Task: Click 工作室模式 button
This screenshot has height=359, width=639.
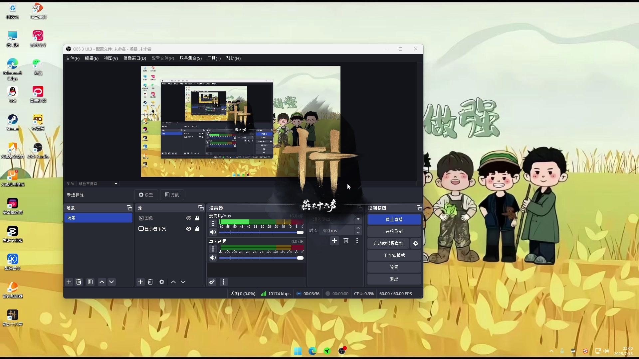Action: (394, 255)
